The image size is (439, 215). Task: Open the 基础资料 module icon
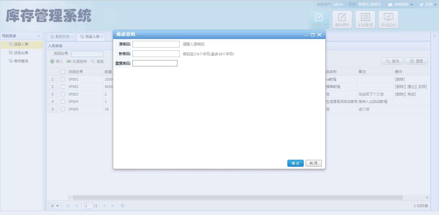(342, 20)
